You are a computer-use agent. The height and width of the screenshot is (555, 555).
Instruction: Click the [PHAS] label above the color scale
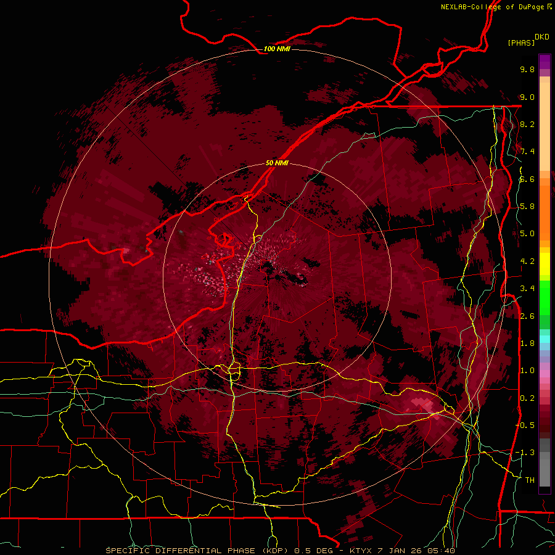tap(521, 43)
